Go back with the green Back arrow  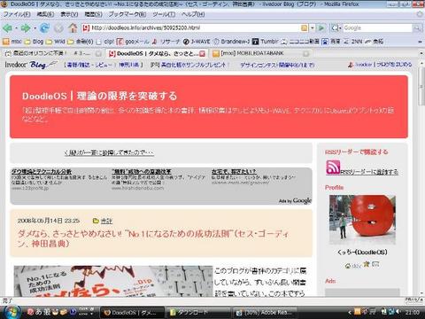(x=8, y=28)
